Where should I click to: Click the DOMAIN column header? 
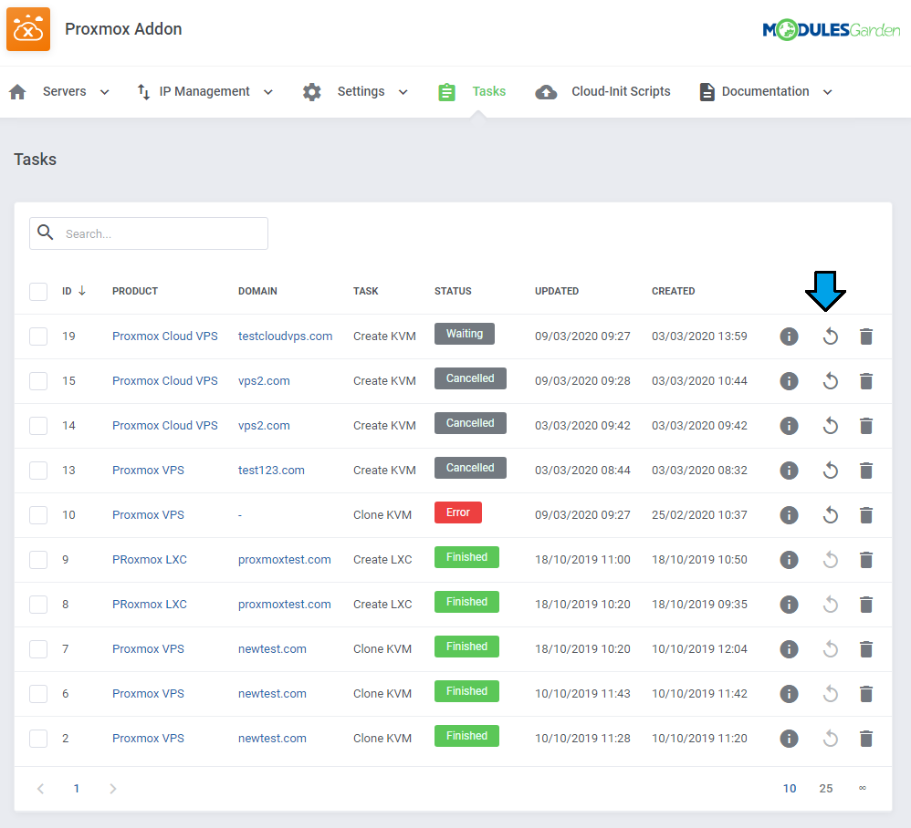pyautogui.click(x=257, y=291)
